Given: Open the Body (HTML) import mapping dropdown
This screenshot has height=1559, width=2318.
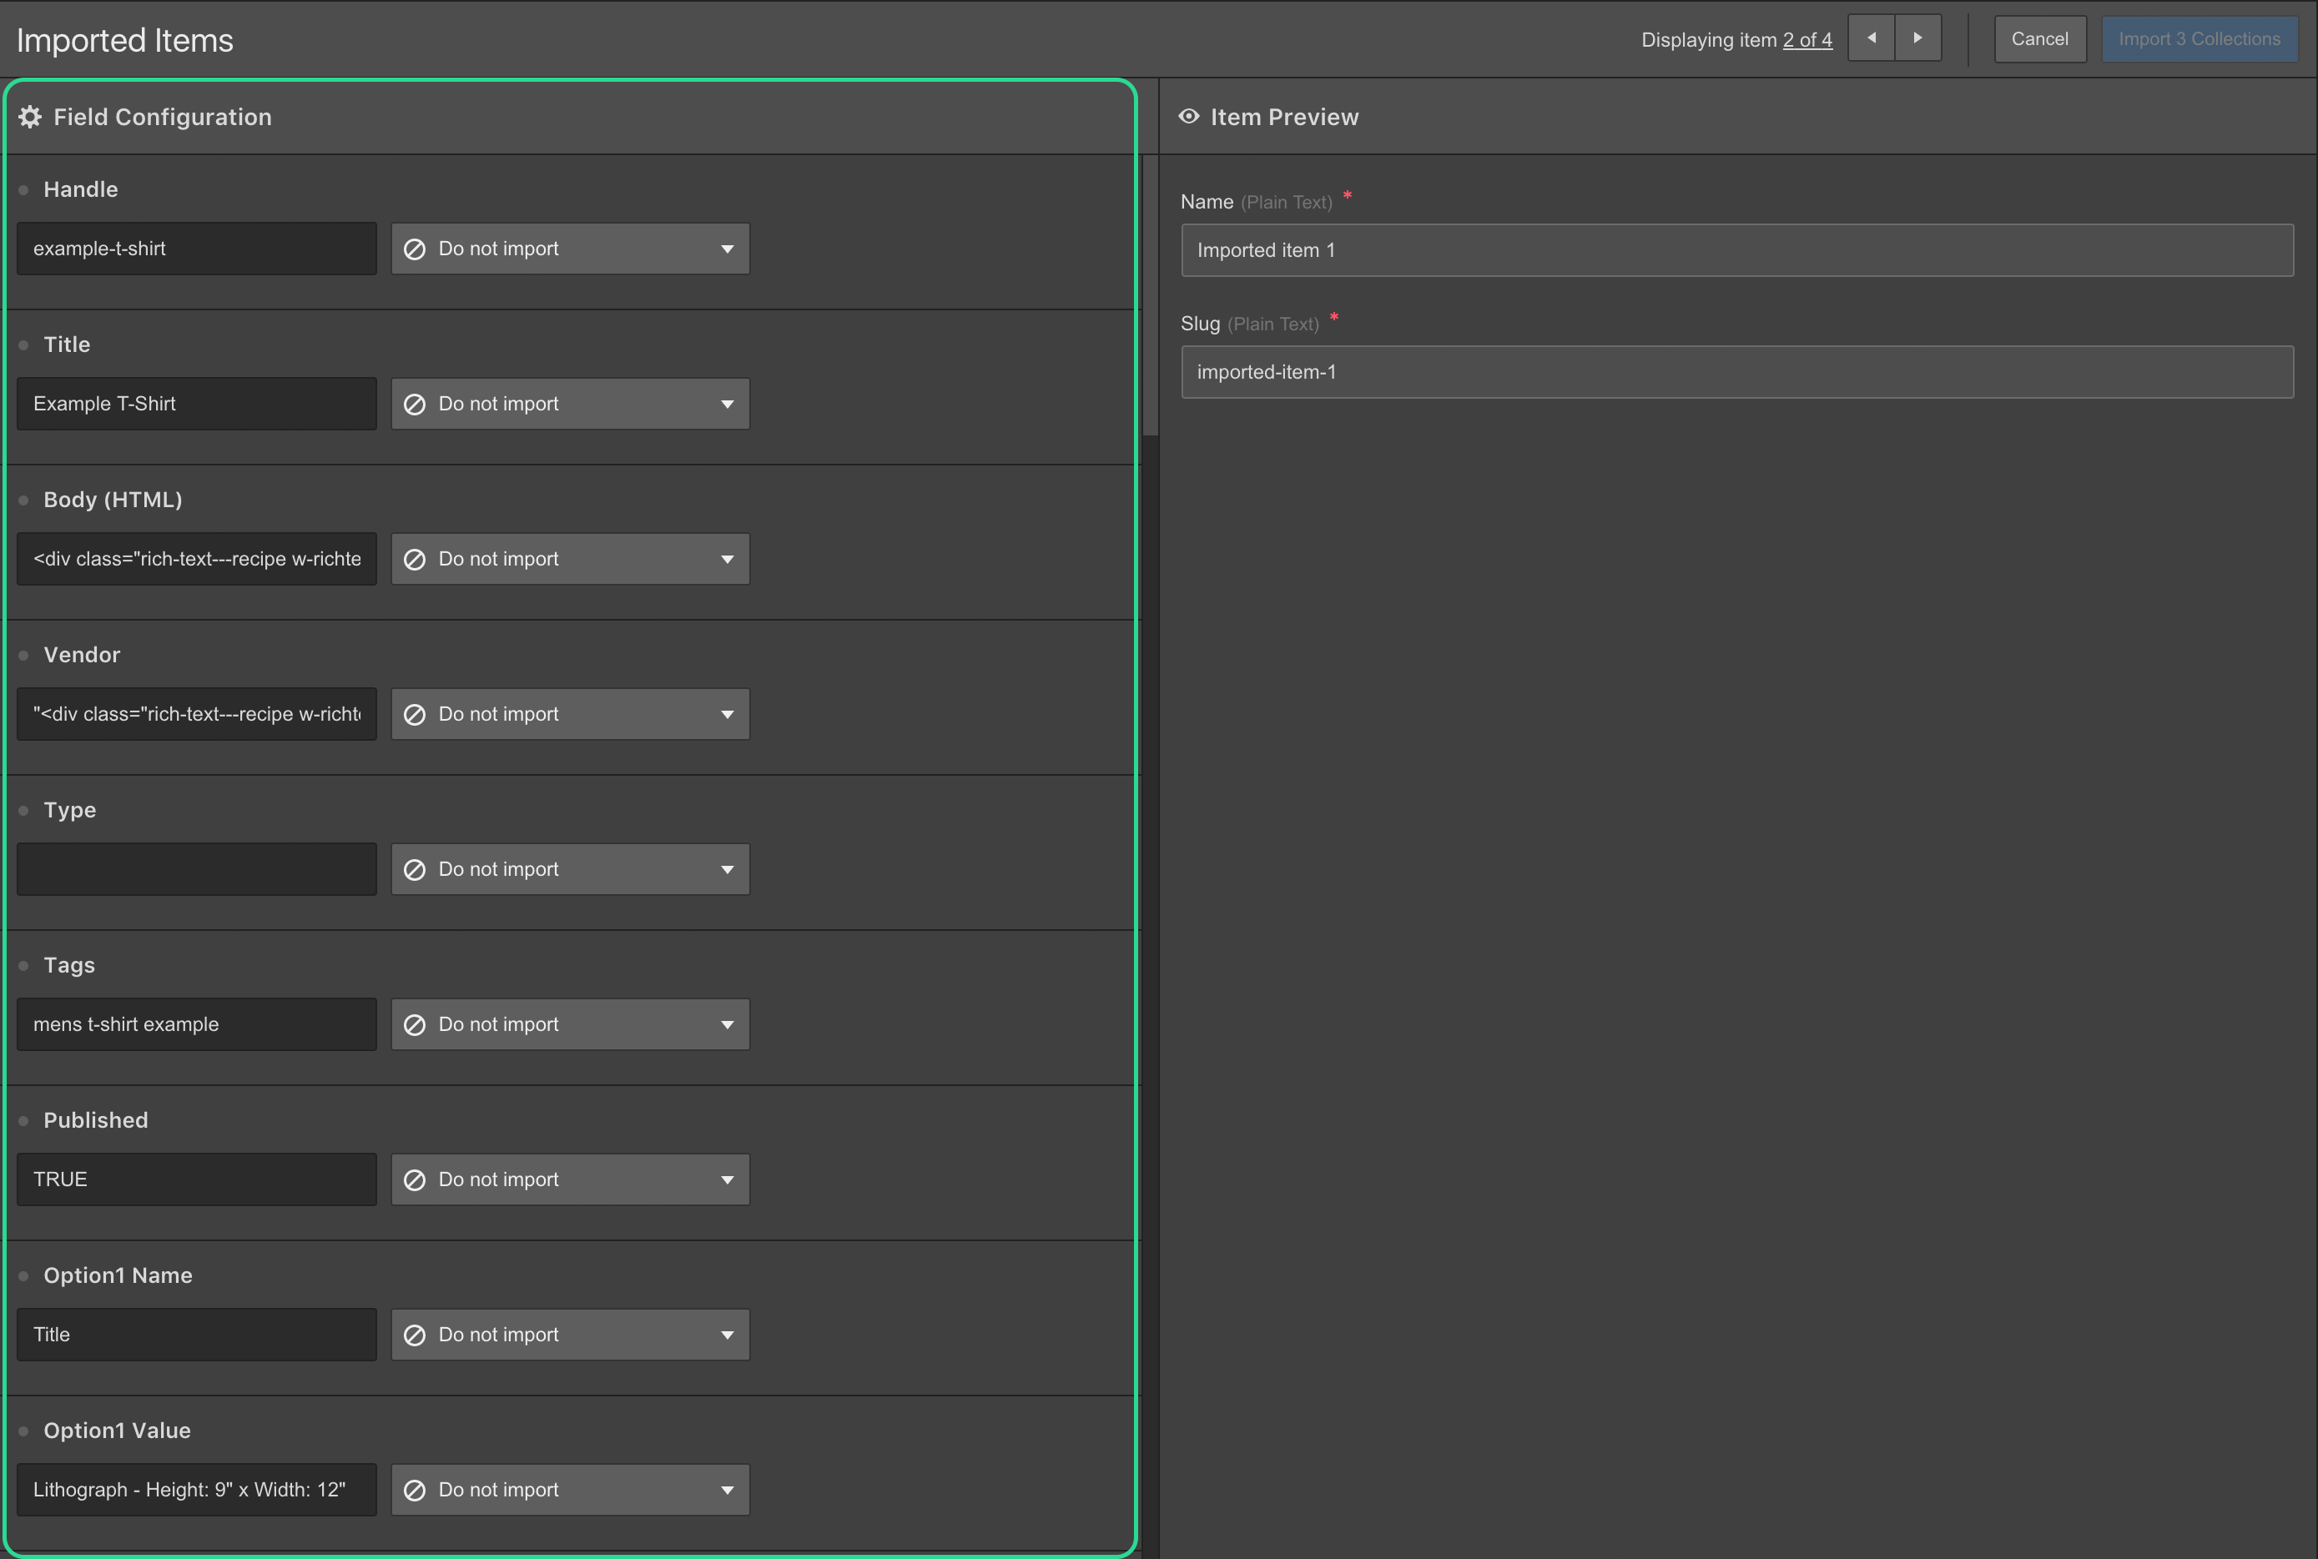Looking at the screenshot, I should click(x=570, y=559).
